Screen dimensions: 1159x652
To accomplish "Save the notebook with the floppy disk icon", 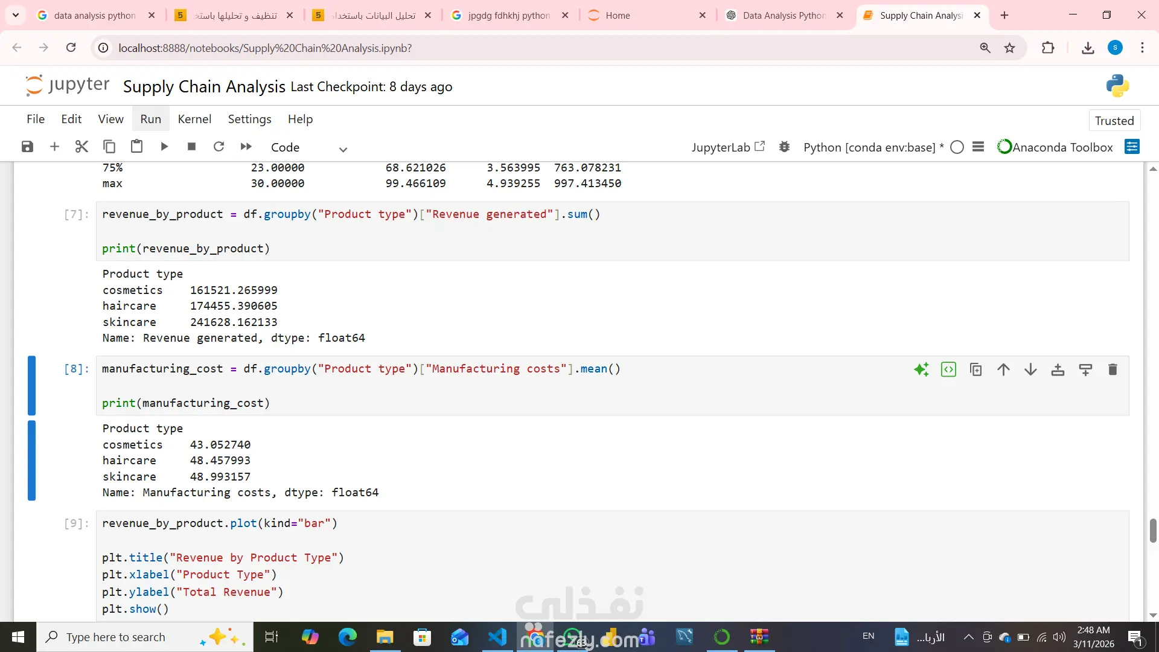I will (27, 147).
